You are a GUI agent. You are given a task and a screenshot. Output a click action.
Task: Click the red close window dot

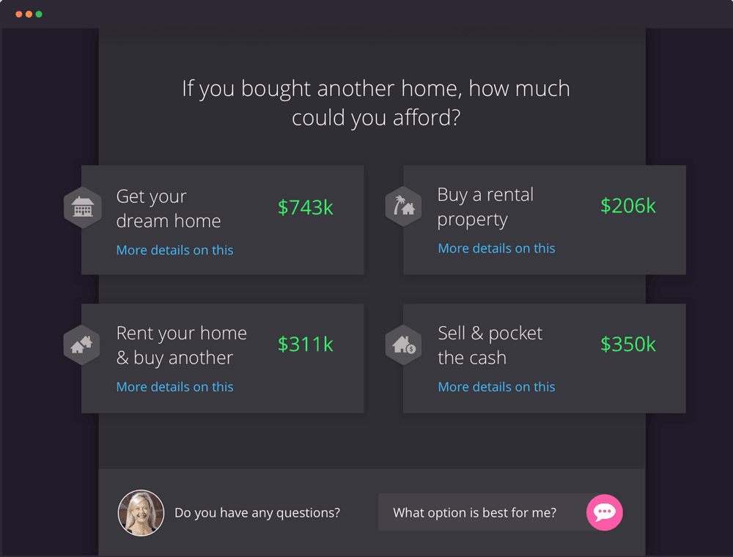point(19,14)
